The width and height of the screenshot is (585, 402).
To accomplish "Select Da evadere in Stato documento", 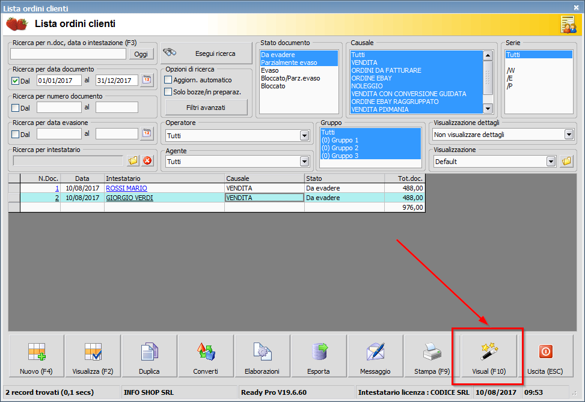I will pyautogui.click(x=299, y=55).
